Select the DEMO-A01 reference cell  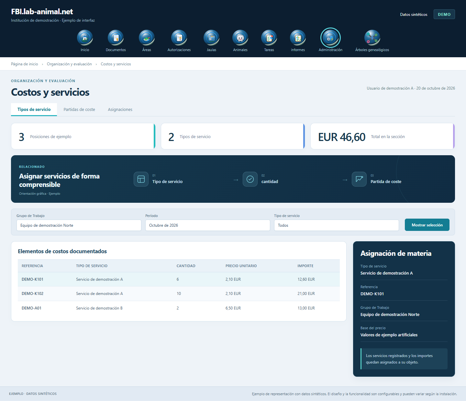(31, 308)
